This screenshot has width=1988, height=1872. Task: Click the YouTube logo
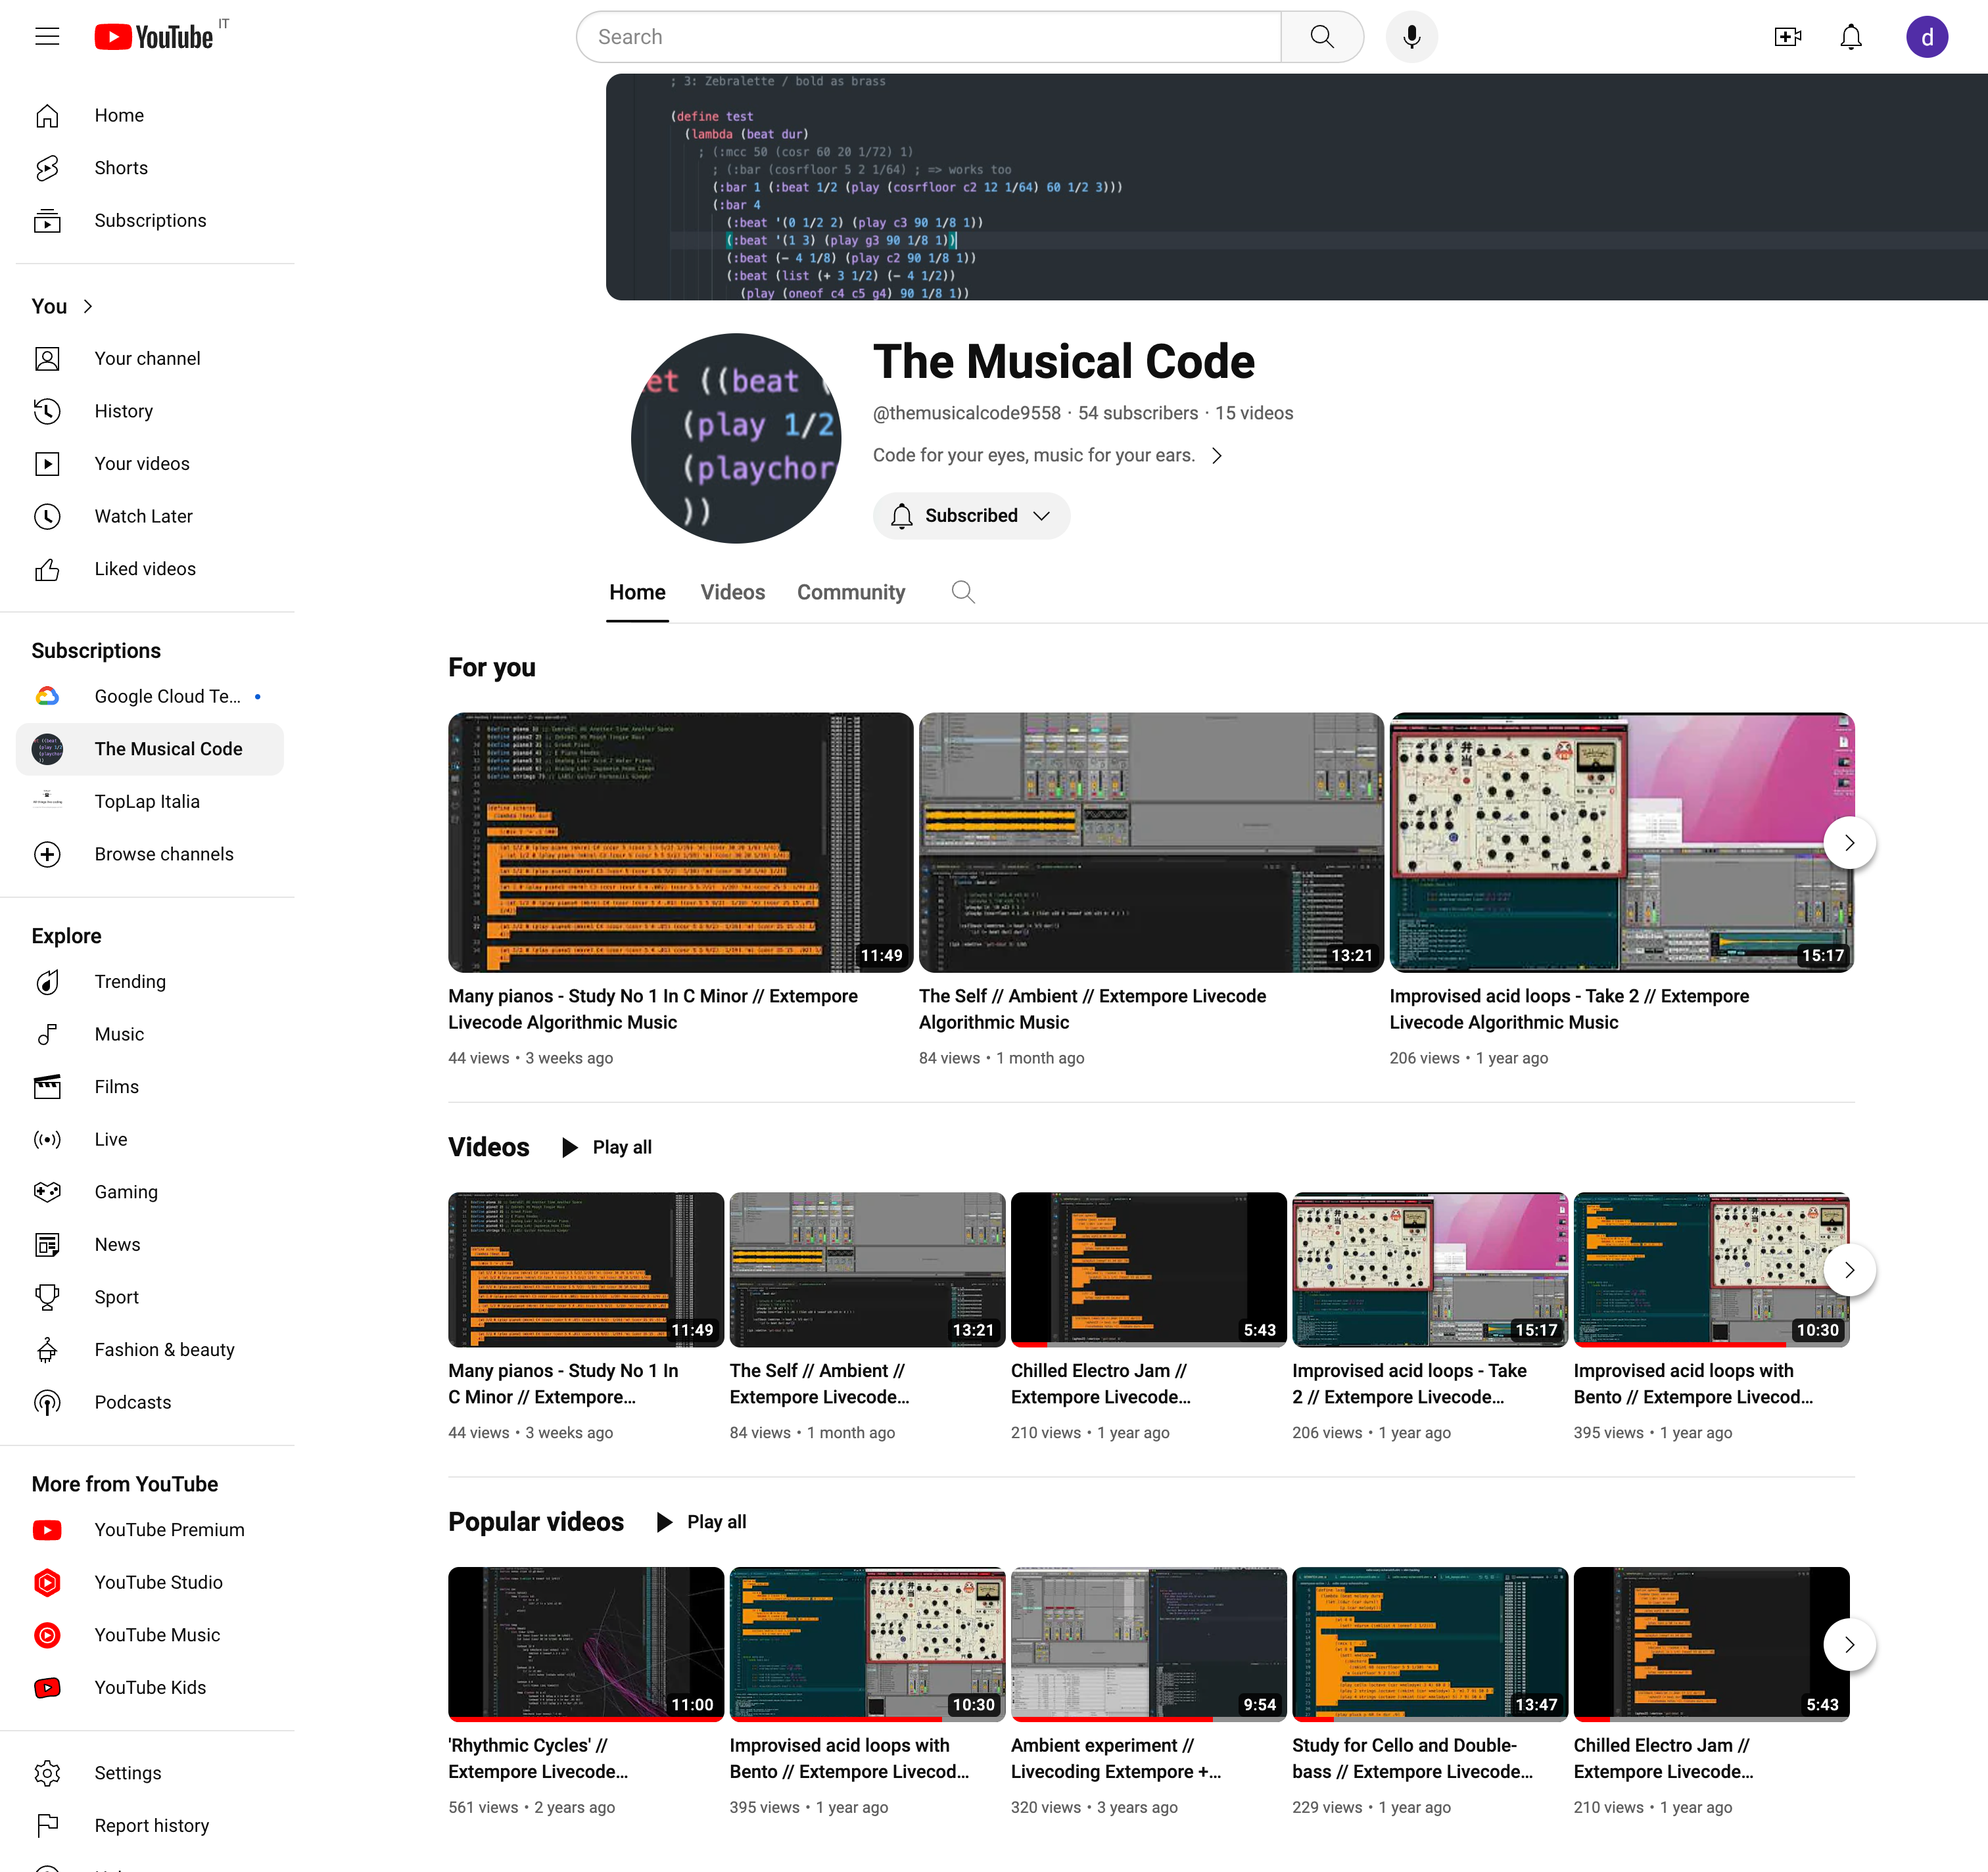154,37
